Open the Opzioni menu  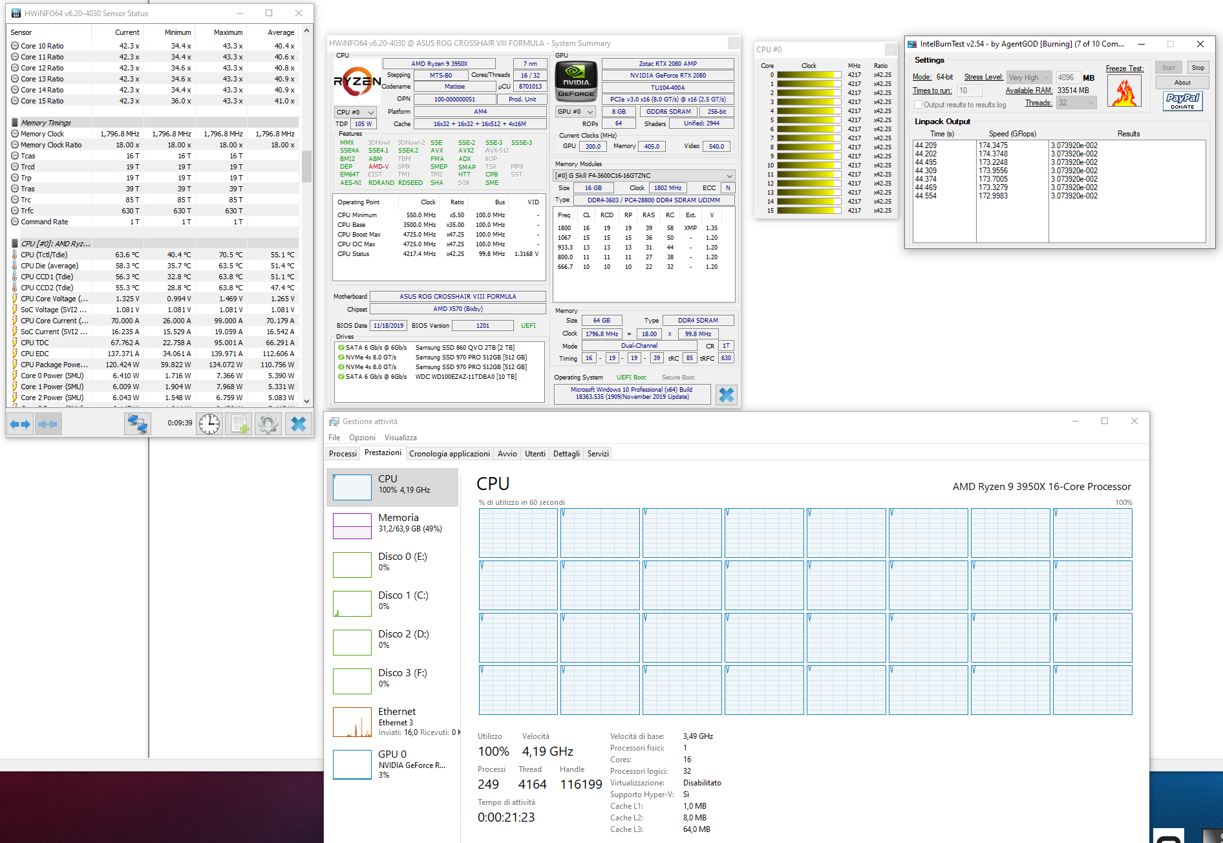click(362, 438)
